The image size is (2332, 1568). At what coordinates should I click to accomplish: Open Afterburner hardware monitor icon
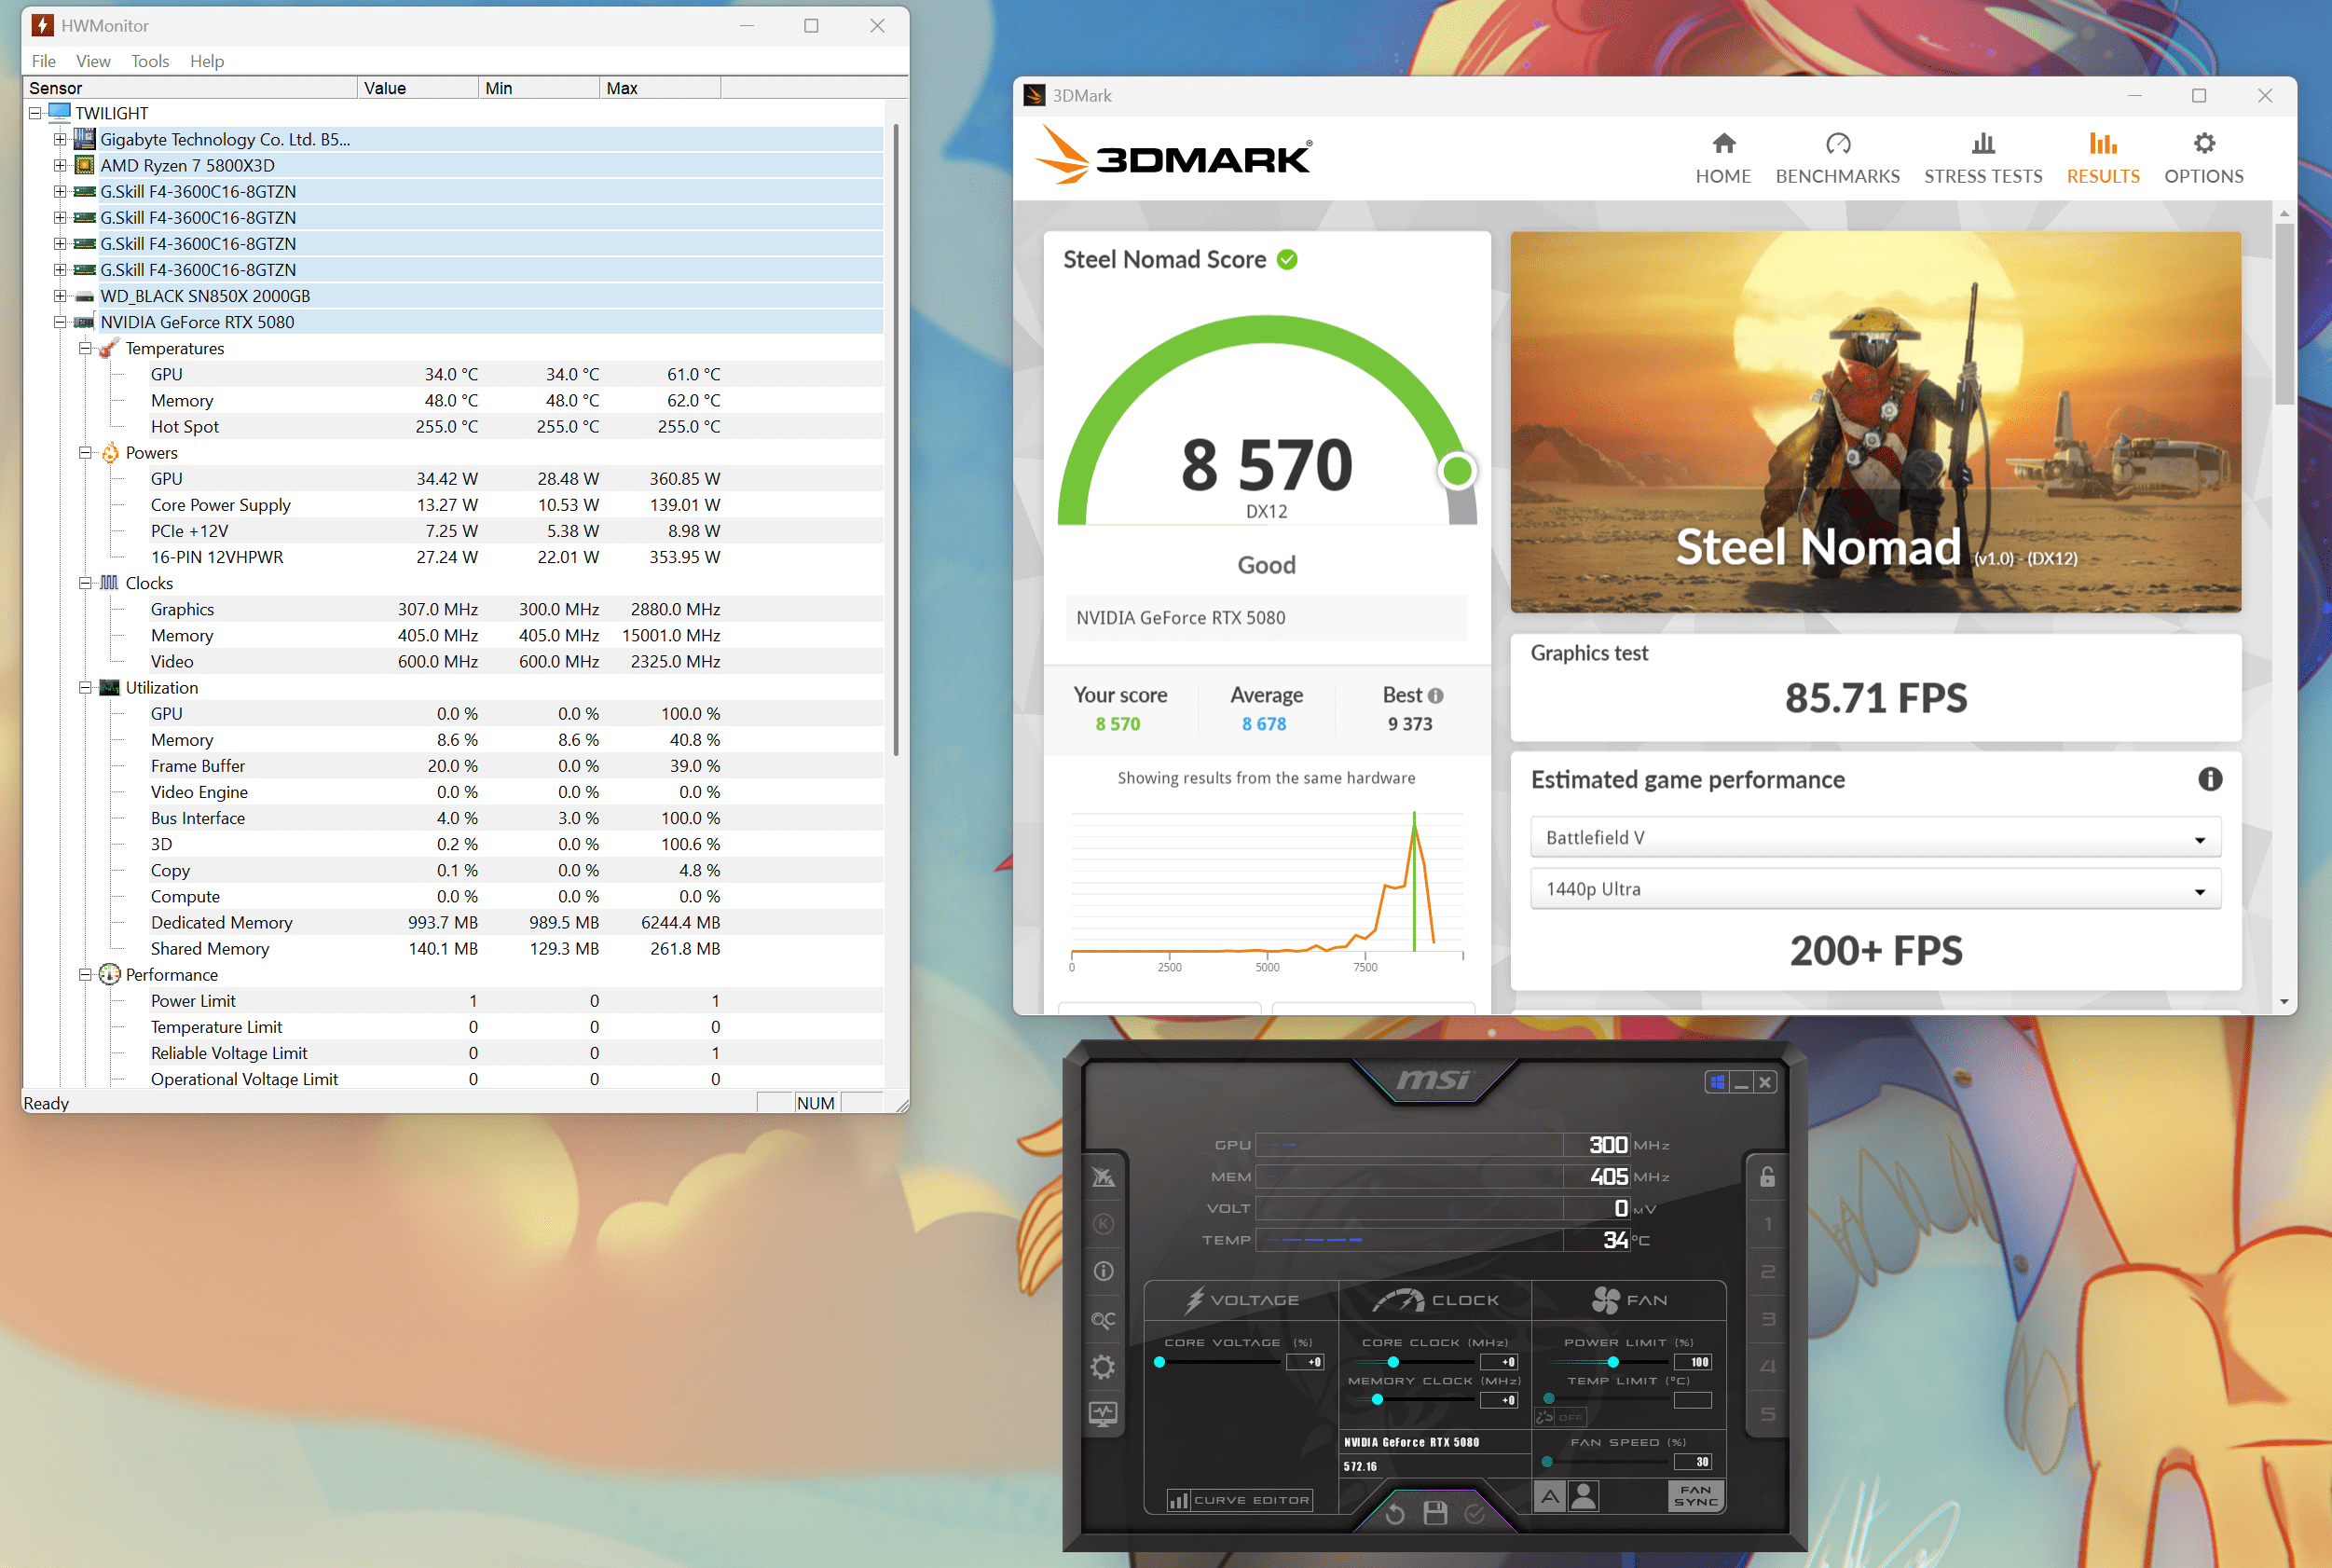tap(1103, 1413)
